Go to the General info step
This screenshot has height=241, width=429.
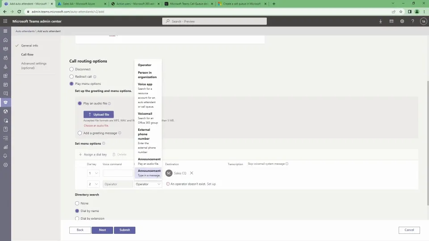[x=29, y=46]
